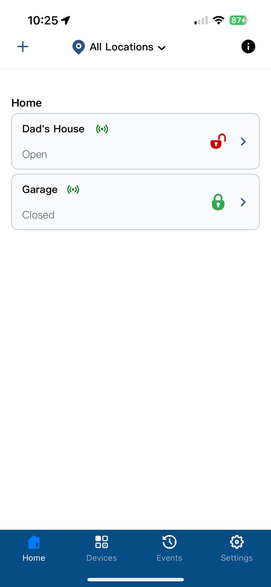Open the Dad's House card
The width and height of the screenshot is (271, 587).
pos(135,142)
